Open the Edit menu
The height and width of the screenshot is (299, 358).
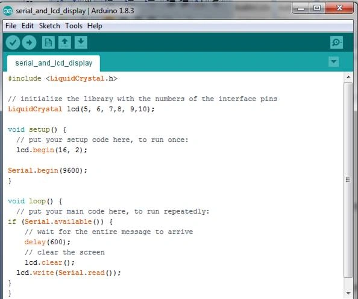(x=28, y=26)
